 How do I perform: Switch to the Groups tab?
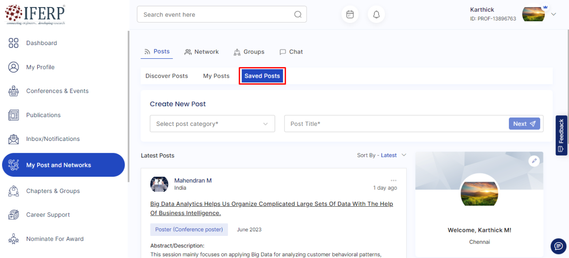click(x=249, y=52)
